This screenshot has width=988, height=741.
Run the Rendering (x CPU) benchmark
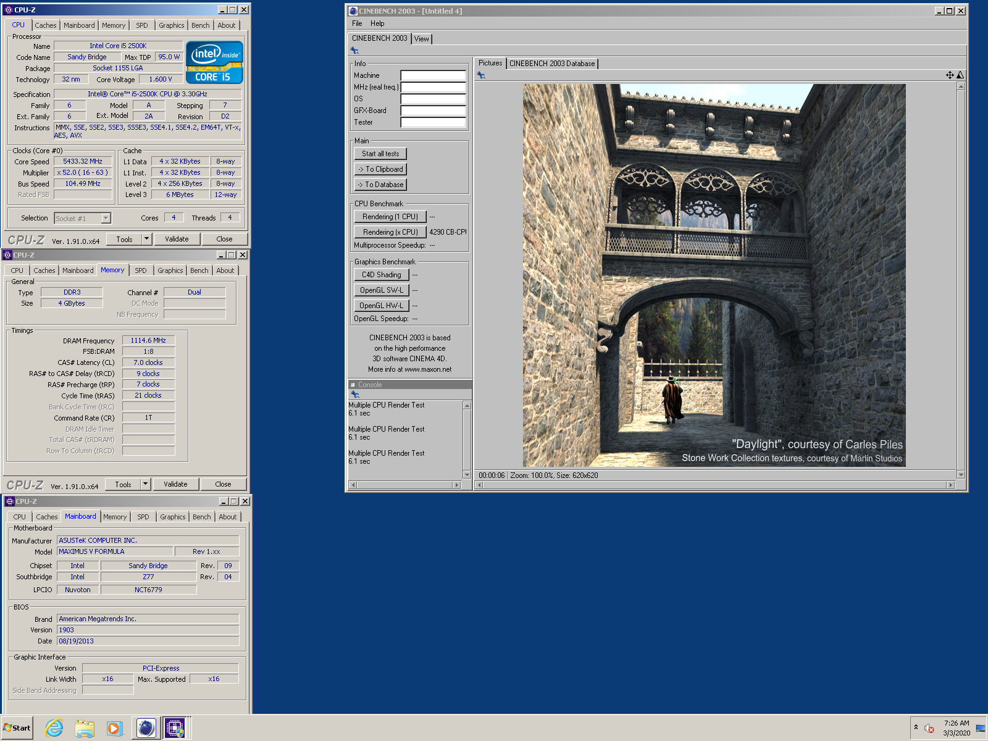click(390, 232)
